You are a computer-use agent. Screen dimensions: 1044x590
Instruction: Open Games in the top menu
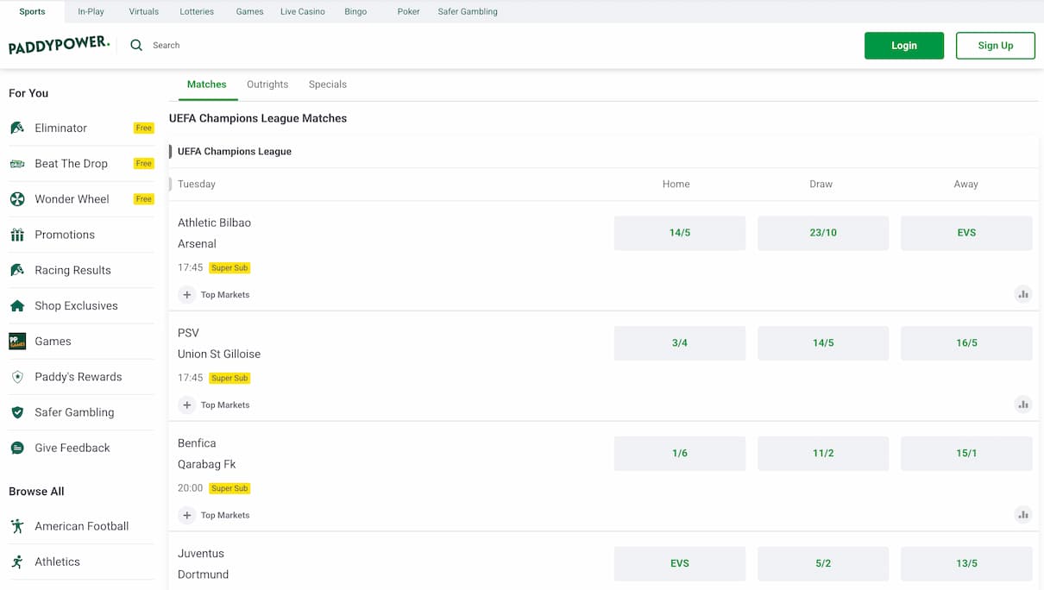[250, 11]
